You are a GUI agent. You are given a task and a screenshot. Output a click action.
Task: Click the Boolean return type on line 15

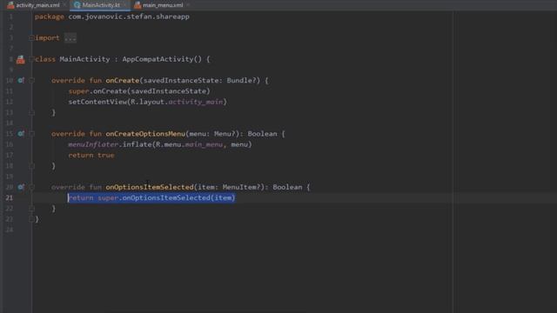[262, 134]
